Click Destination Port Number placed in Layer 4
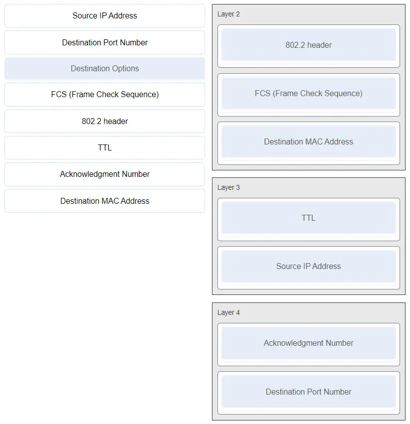 (x=308, y=392)
